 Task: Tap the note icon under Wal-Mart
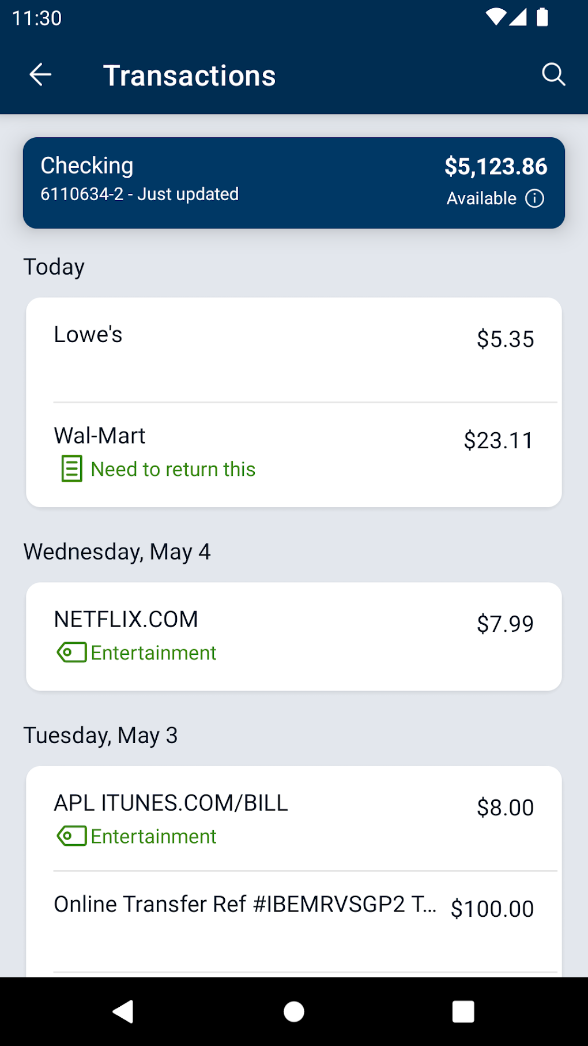tap(72, 469)
